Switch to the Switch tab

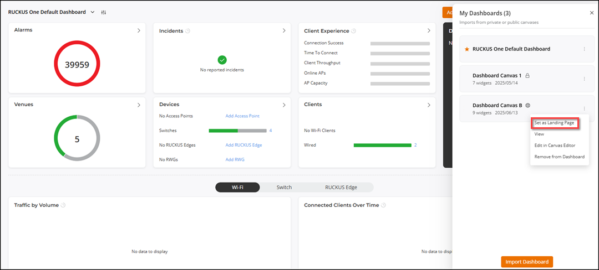click(x=284, y=188)
